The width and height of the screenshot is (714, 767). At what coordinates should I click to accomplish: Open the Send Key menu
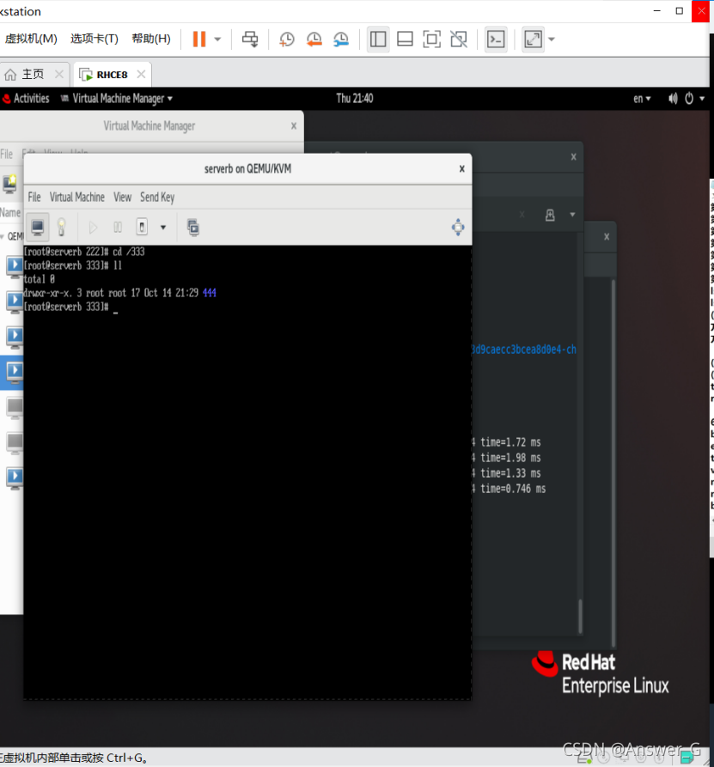157,198
